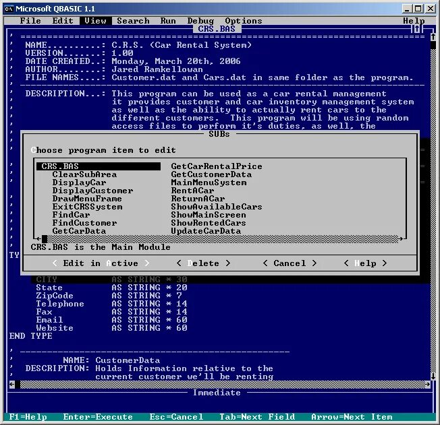Screen dimensions: 440x425
Task: Click the 'Fax' field code line
Action: [x=111, y=312]
